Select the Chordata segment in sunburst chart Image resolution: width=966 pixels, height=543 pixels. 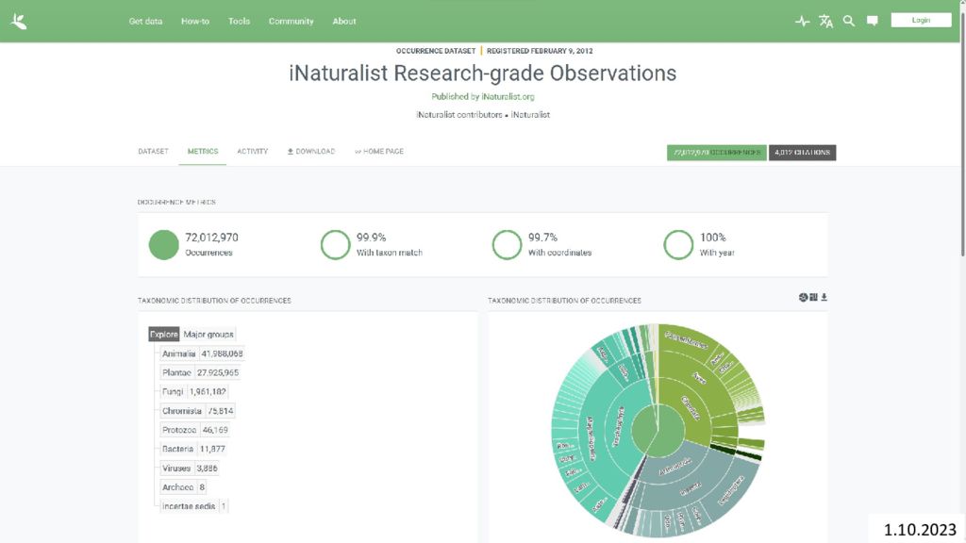click(691, 407)
